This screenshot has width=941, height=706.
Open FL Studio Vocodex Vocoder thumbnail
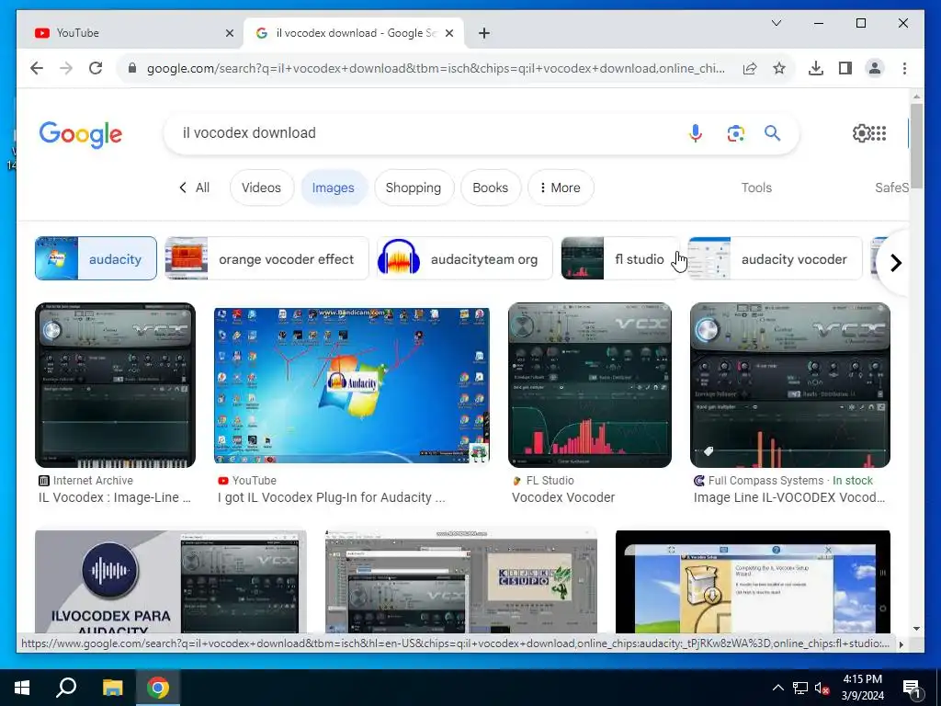click(x=590, y=385)
